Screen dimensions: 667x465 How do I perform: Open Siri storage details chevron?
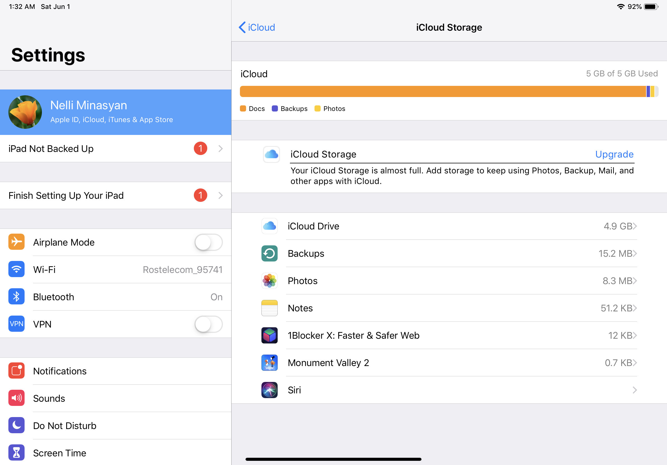click(635, 390)
